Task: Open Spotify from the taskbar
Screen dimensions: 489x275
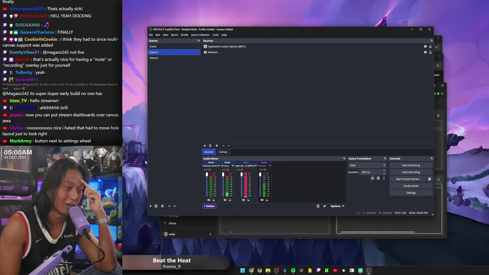Action: click(293, 270)
